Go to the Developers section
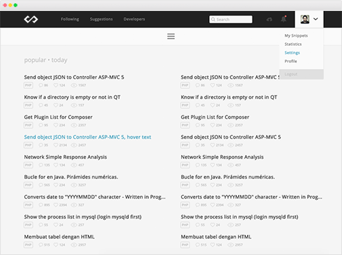This screenshot has width=342, height=255. tap(134, 19)
